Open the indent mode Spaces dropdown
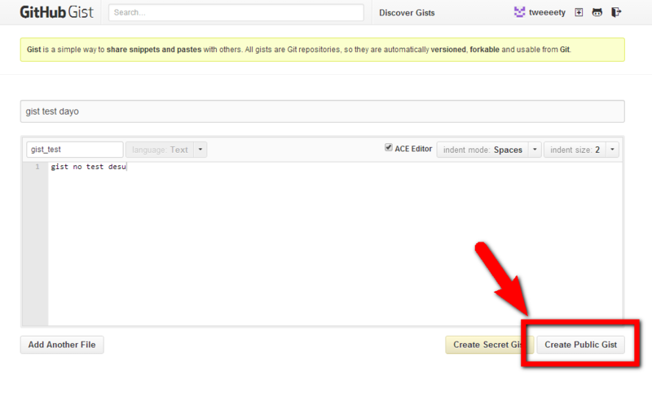The width and height of the screenshot is (652, 396). [x=489, y=150]
